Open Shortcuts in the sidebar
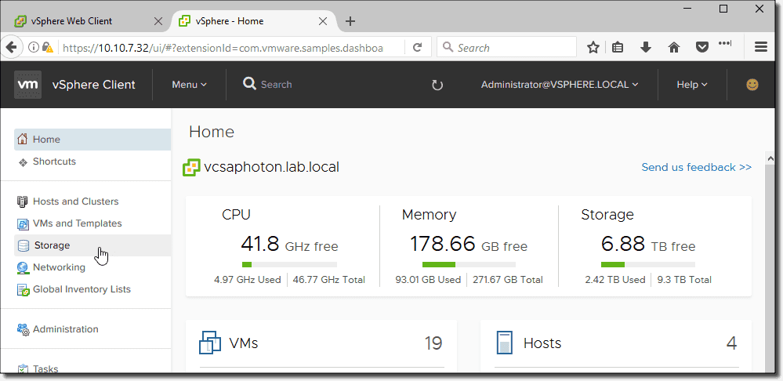This screenshot has width=783, height=381. point(92,161)
